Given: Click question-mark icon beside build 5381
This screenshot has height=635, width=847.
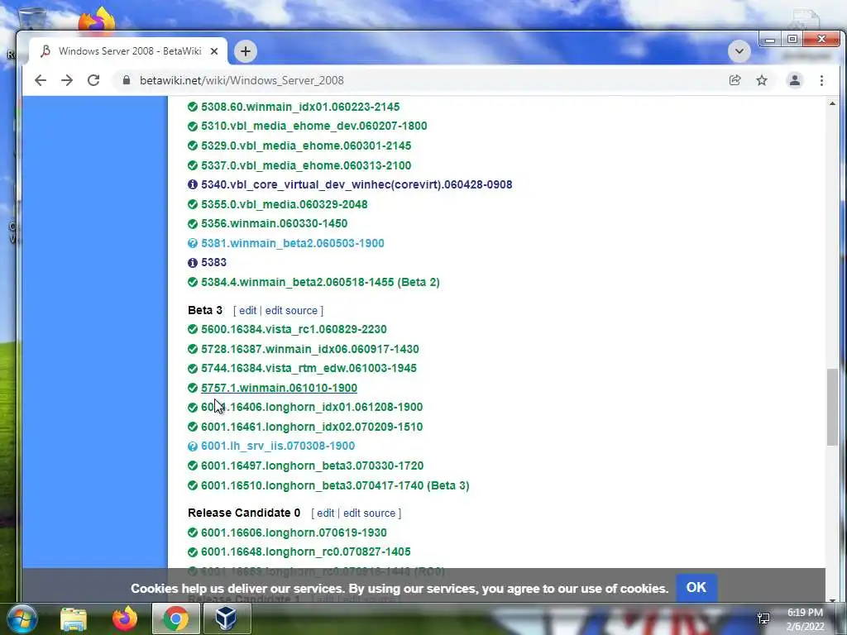Looking at the screenshot, I should coord(192,244).
